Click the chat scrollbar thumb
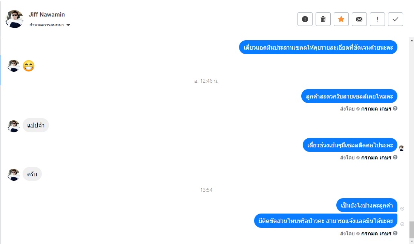 [412, 229]
